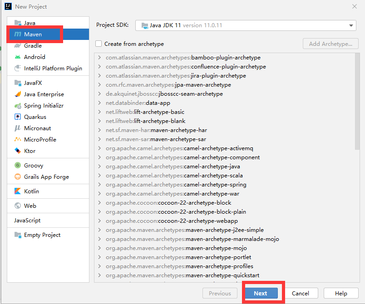Select Java in the project type list

pyautogui.click(x=48, y=23)
